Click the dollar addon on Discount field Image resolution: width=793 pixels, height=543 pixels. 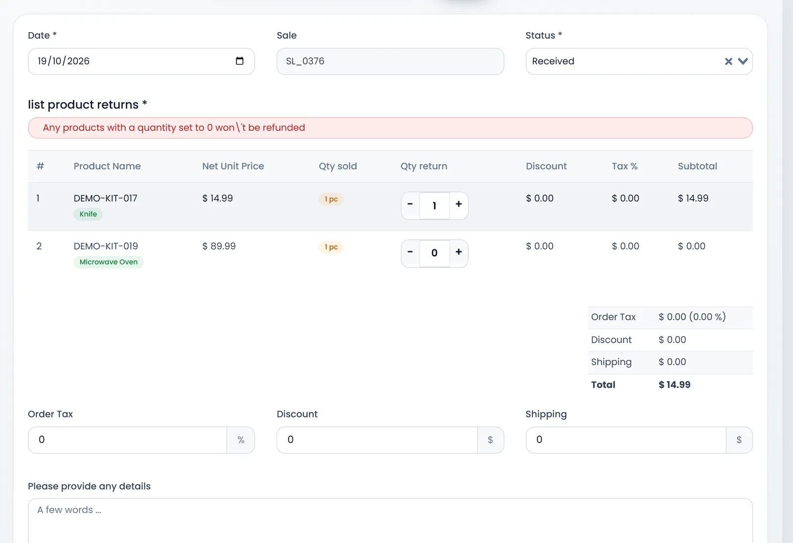[x=491, y=440]
